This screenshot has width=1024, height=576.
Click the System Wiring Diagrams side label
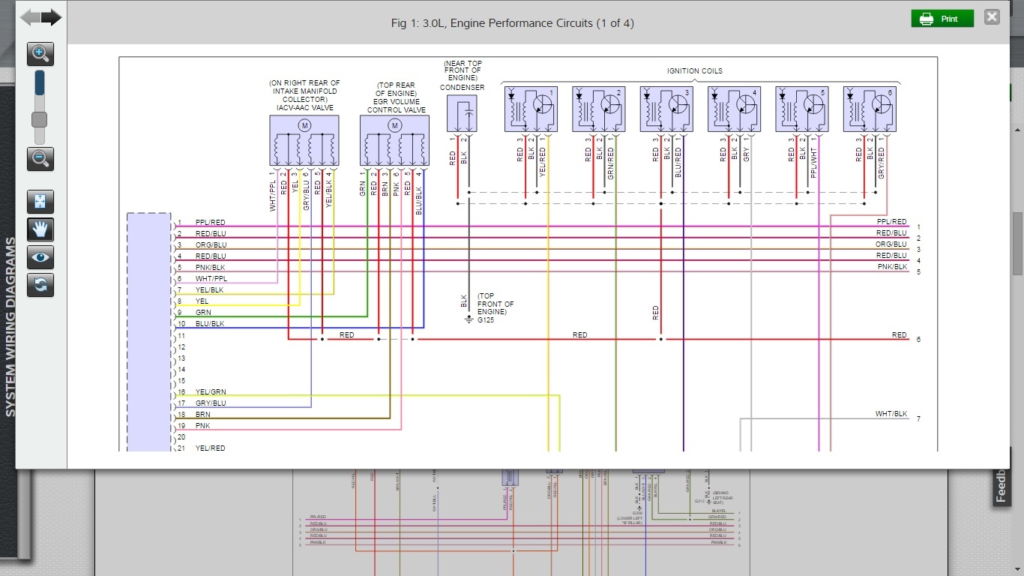click(10, 326)
